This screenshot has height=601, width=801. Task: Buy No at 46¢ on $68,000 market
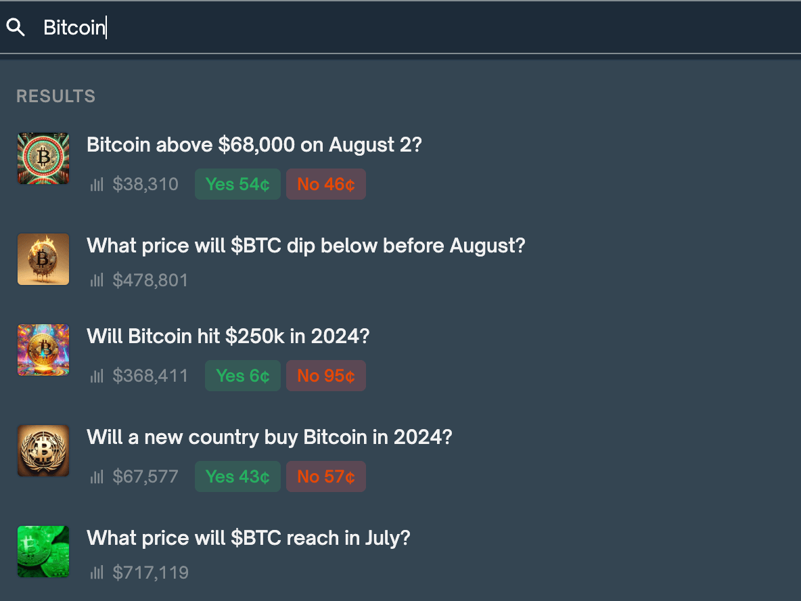point(325,184)
